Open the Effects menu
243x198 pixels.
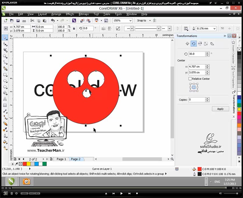[x=70, y=14]
